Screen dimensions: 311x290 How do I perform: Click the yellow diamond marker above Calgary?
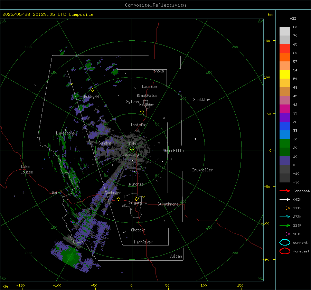[x=136, y=199]
